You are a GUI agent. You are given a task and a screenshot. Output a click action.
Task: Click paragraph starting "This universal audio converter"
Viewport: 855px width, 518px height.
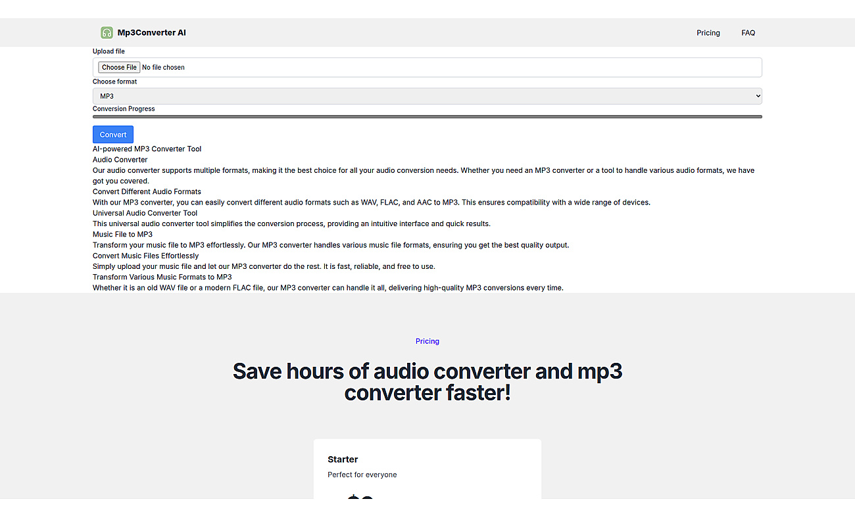click(291, 224)
